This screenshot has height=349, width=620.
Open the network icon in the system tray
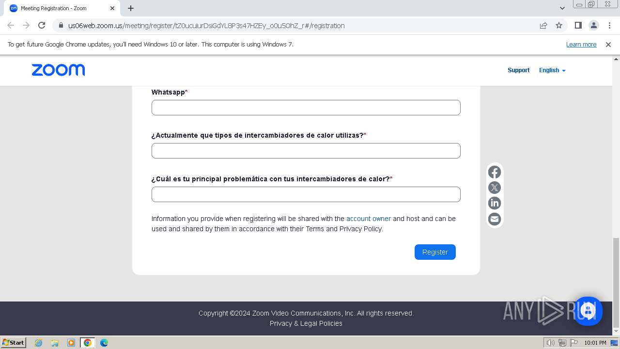point(562,343)
